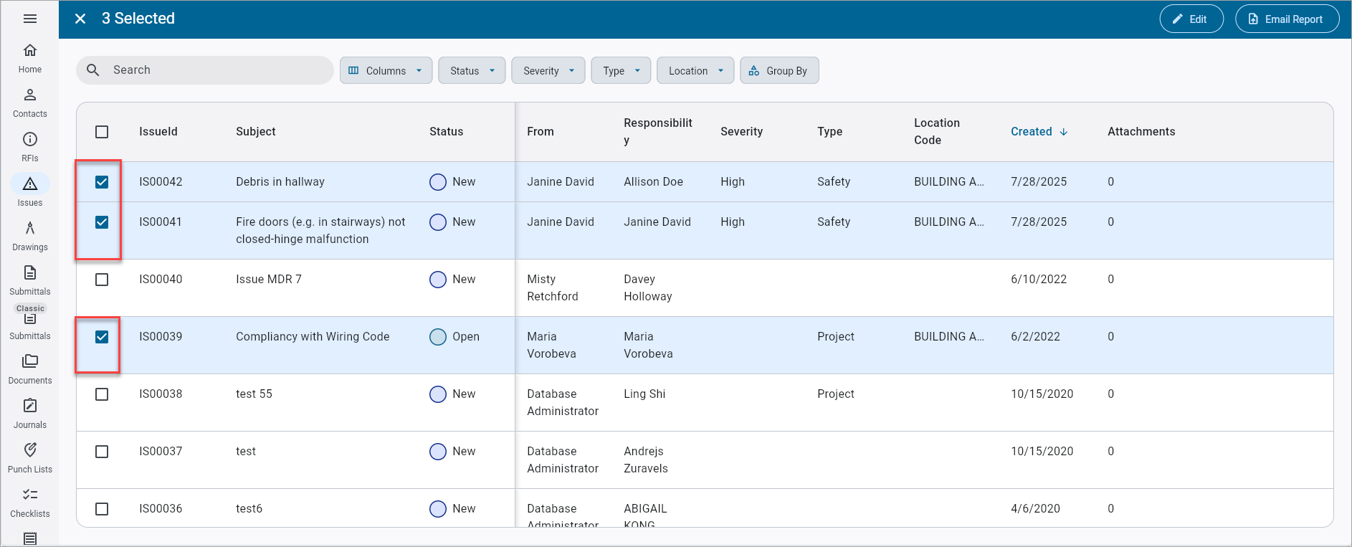Click the Group By button
The height and width of the screenshot is (547, 1352).
click(779, 70)
